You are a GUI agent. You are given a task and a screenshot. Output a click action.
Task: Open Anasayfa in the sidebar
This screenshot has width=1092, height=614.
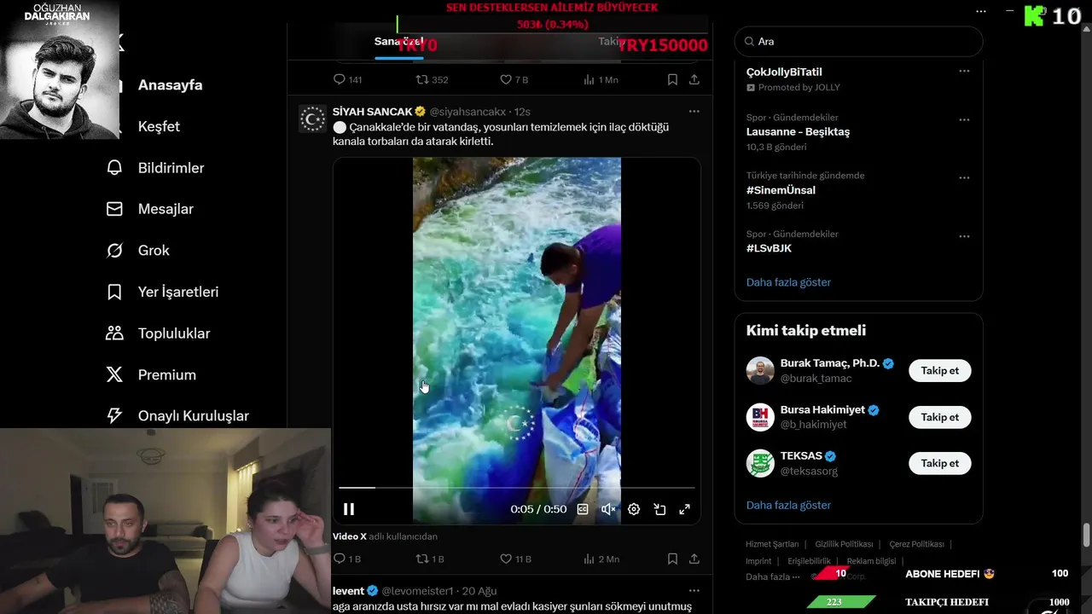click(x=170, y=85)
